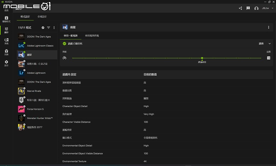This screenshot has height=166, width=276.
Task: Click the HQ quality icon by slider
Action: pyautogui.click(x=269, y=58)
